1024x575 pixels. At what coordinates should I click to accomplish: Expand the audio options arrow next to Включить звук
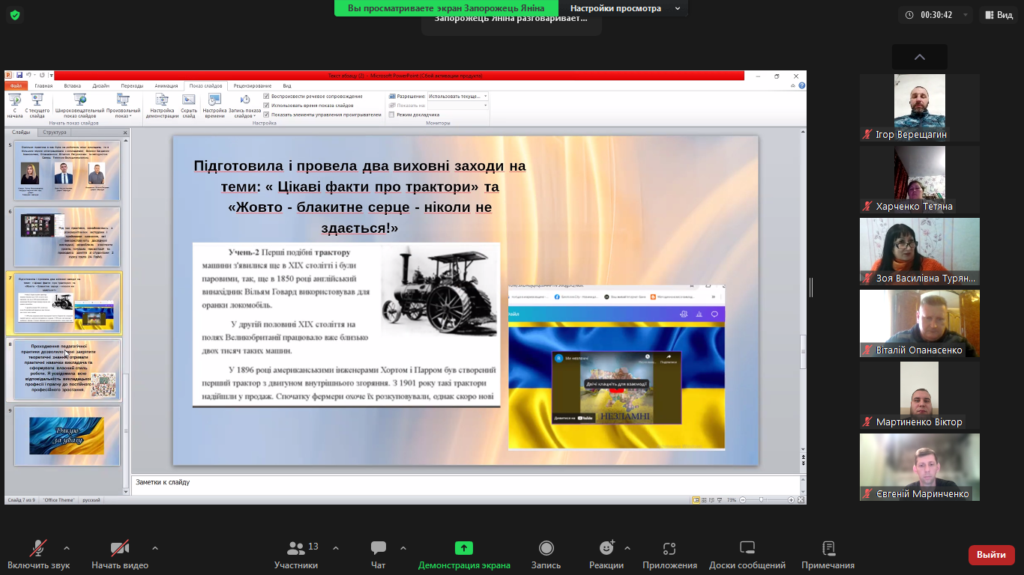[67, 548]
